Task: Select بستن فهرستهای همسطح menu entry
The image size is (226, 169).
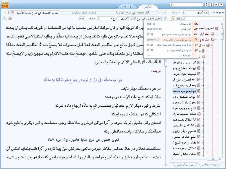Action: 172,39
